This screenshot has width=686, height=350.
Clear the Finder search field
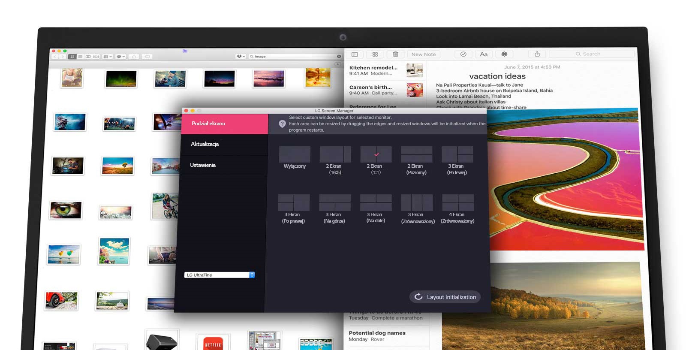[x=339, y=57]
